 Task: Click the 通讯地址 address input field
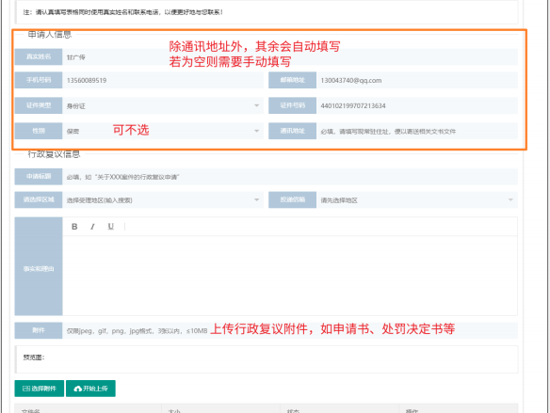point(417,131)
